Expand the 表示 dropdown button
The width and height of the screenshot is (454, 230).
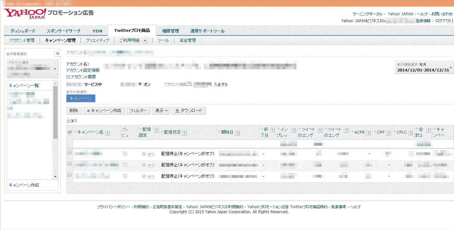coord(160,110)
